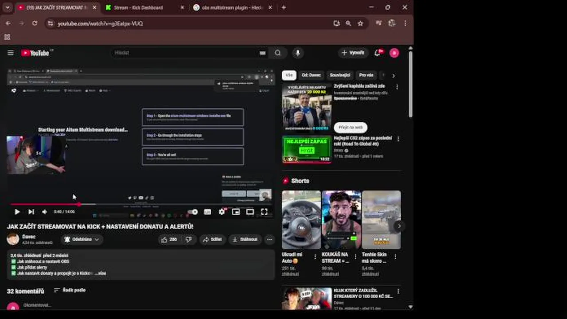
Task: Open the Řadit podle sort menu
Action: (x=70, y=290)
